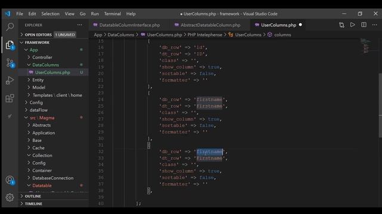Click the highlighted 'firstname' on line 32

[210, 152]
